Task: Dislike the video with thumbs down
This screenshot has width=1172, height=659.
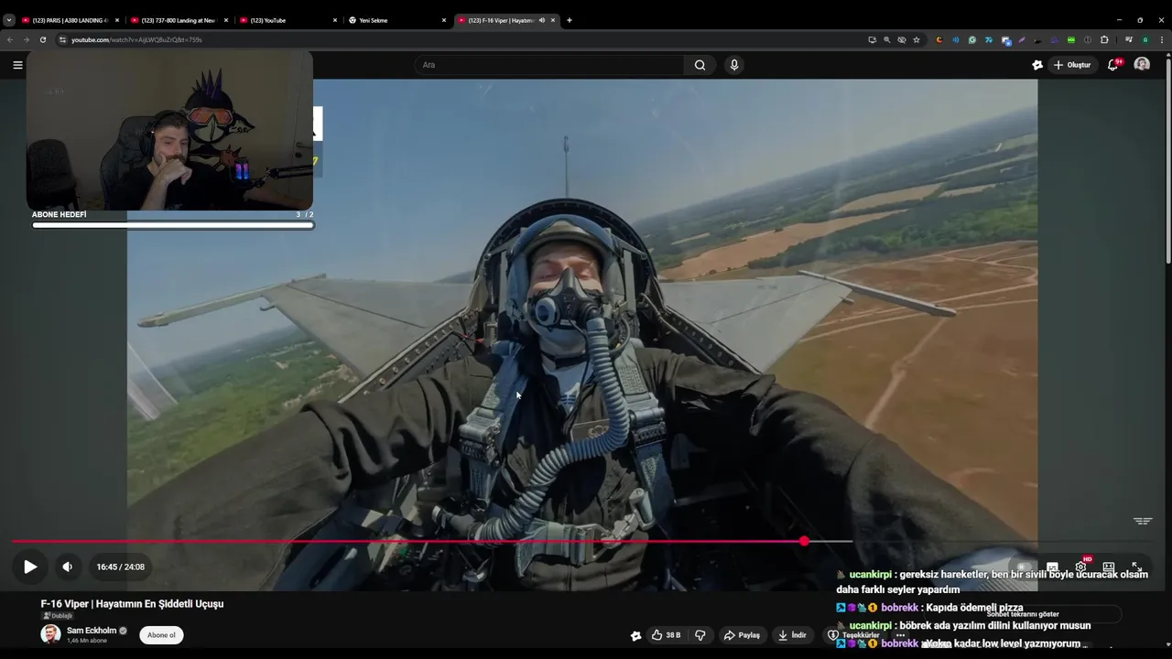Action: pyautogui.click(x=700, y=635)
